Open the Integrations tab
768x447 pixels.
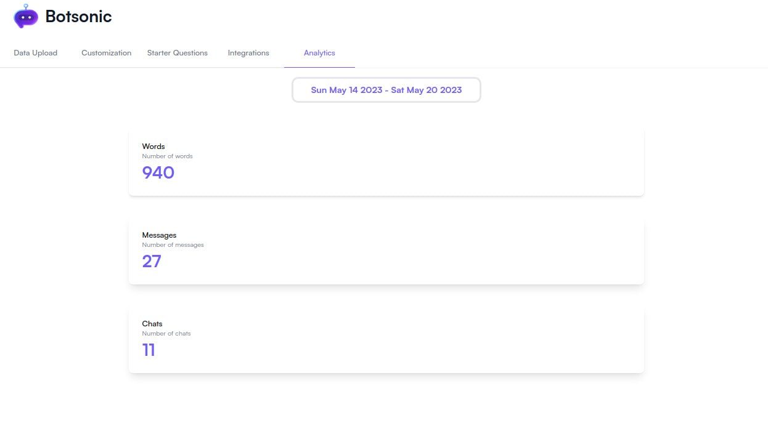click(248, 53)
